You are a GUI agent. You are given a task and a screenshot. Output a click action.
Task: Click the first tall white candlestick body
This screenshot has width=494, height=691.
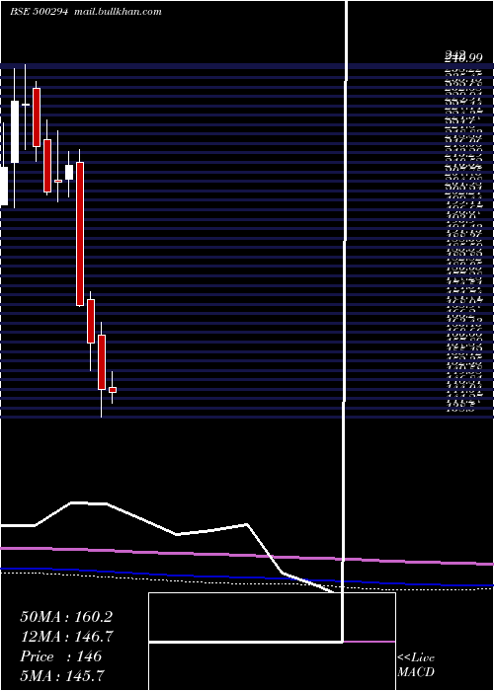tap(15, 131)
